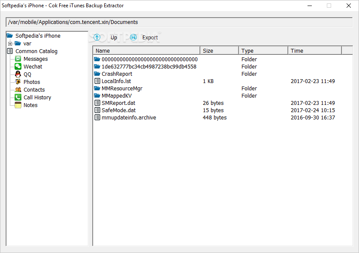Click the Photos sunflower icon

click(x=18, y=82)
